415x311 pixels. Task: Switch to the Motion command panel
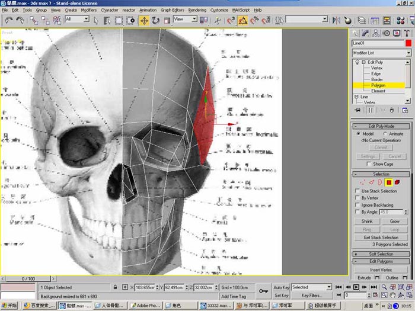387,33
